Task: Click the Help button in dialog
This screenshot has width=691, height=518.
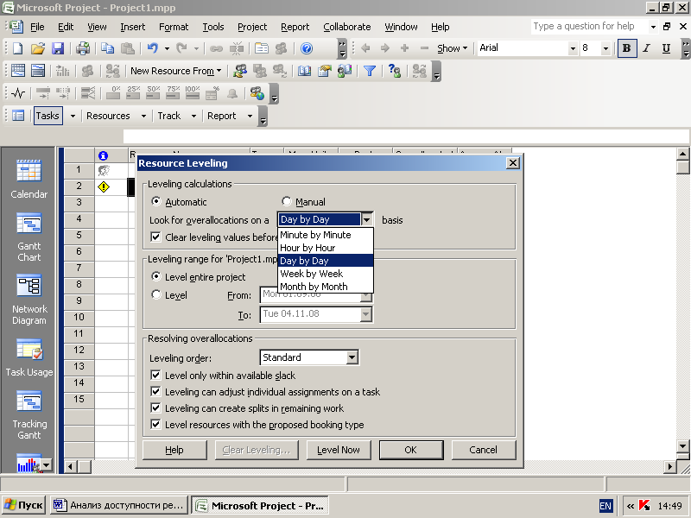Action: coord(174,450)
